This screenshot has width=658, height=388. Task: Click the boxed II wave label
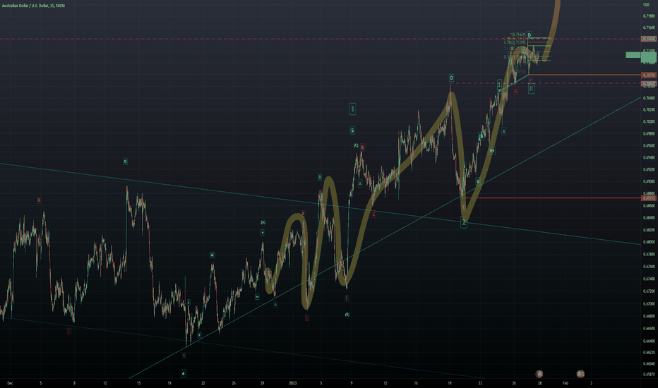pyautogui.click(x=531, y=88)
